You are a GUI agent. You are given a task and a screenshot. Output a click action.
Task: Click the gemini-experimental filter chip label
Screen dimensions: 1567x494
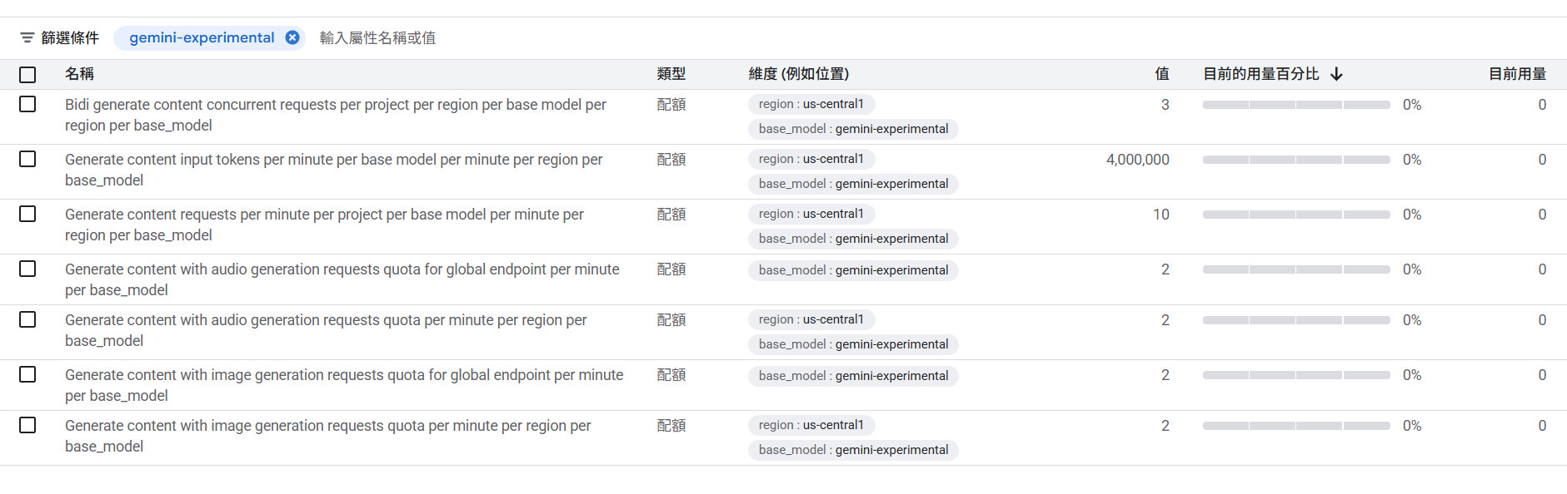coord(202,37)
